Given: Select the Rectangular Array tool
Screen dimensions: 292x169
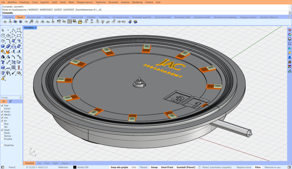Looking at the screenshot, I should tap(13, 68).
